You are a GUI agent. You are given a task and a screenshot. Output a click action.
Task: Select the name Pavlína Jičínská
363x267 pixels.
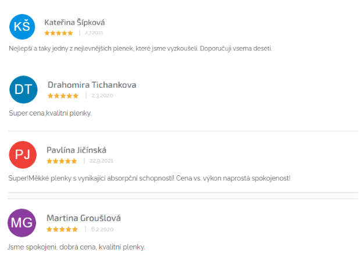(76, 150)
